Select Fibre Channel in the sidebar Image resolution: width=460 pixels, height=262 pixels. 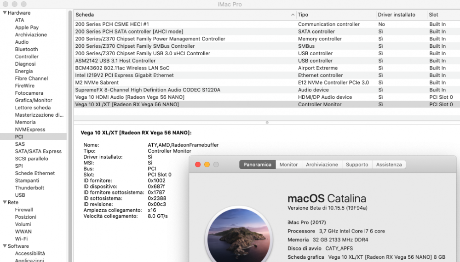[31, 78]
